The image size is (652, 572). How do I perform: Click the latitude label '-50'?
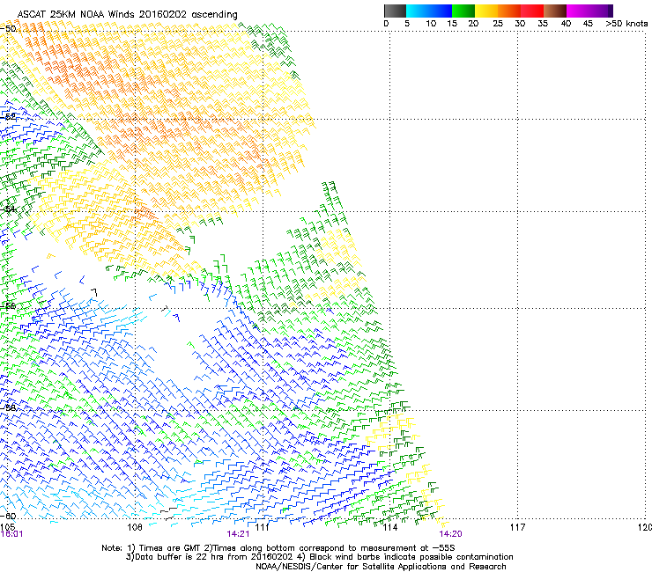tap(9, 29)
